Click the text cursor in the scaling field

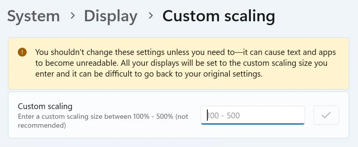[207, 115]
